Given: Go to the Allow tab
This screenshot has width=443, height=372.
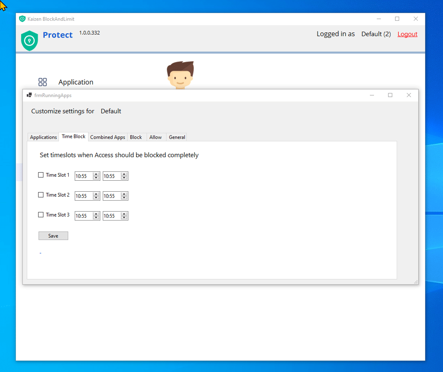Looking at the screenshot, I should 155,137.
